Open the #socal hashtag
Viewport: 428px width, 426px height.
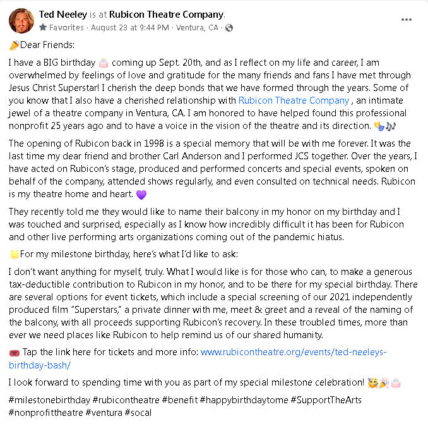click(x=138, y=412)
